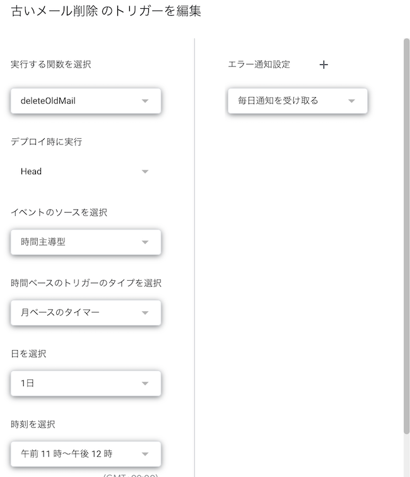Click the arrow next to Head
This screenshot has width=410, height=477.
145,172
